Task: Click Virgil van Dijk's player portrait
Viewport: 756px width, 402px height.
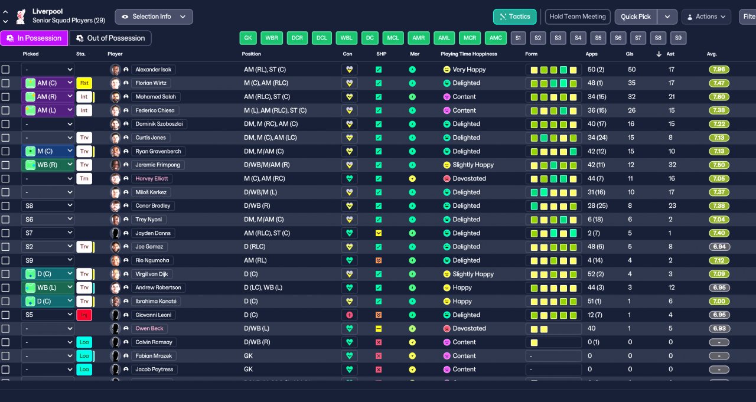Action: 115,274
